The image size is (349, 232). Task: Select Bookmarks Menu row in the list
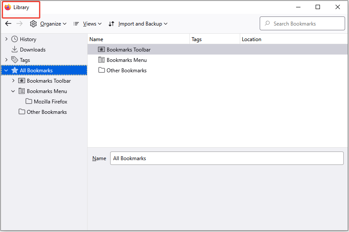coord(218,60)
